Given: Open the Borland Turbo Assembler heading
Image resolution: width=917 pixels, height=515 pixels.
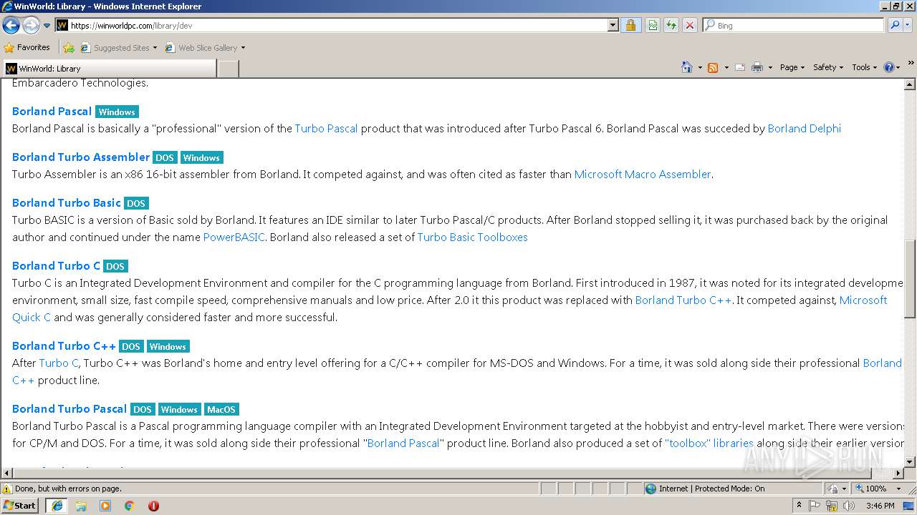Looking at the screenshot, I should pos(81,157).
